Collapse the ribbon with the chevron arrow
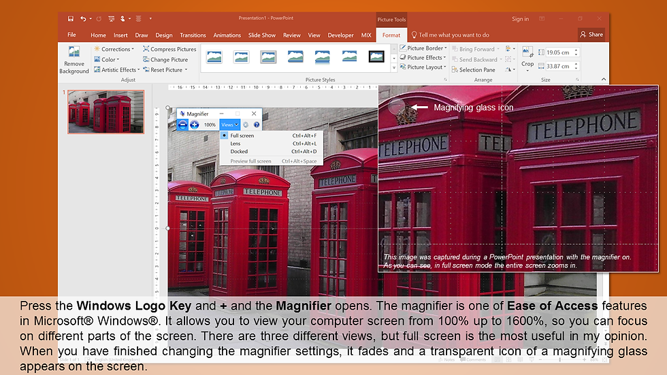 pos(604,80)
